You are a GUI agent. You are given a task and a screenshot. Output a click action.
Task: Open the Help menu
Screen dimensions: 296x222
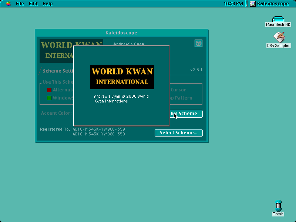coord(48,4)
